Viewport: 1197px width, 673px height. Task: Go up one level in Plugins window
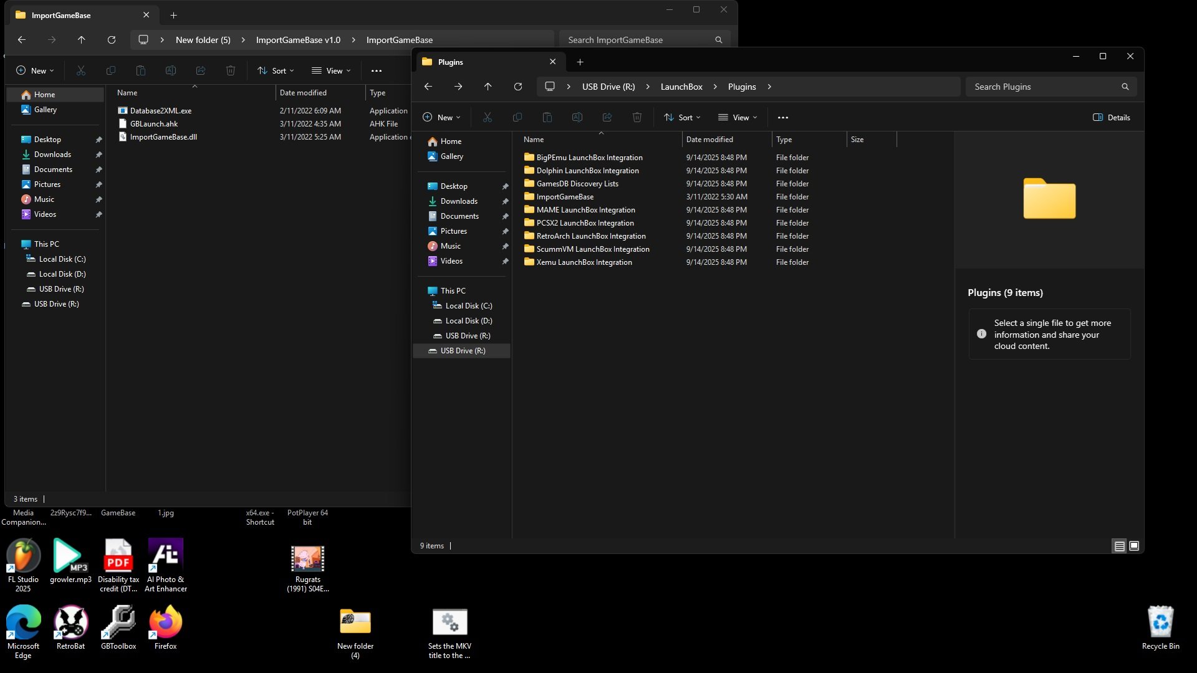(x=488, y=87)
